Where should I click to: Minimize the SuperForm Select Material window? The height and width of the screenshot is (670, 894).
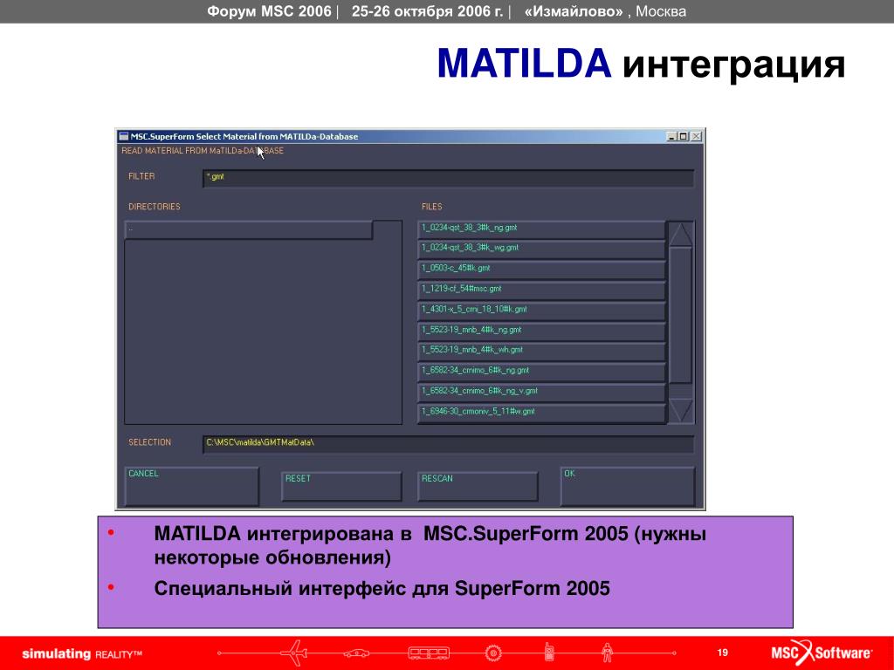671,137
